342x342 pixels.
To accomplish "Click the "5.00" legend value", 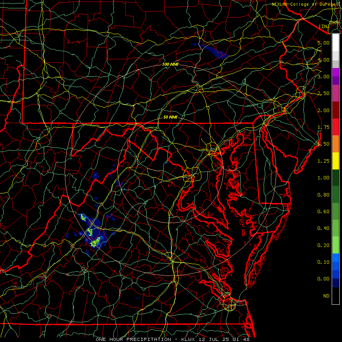I will (323, 43).
